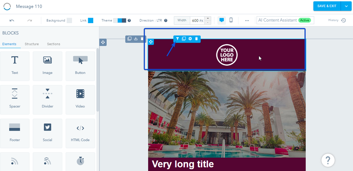Open the Direction LTR help icon
353x171 pixels.
(x=166, y=20)
